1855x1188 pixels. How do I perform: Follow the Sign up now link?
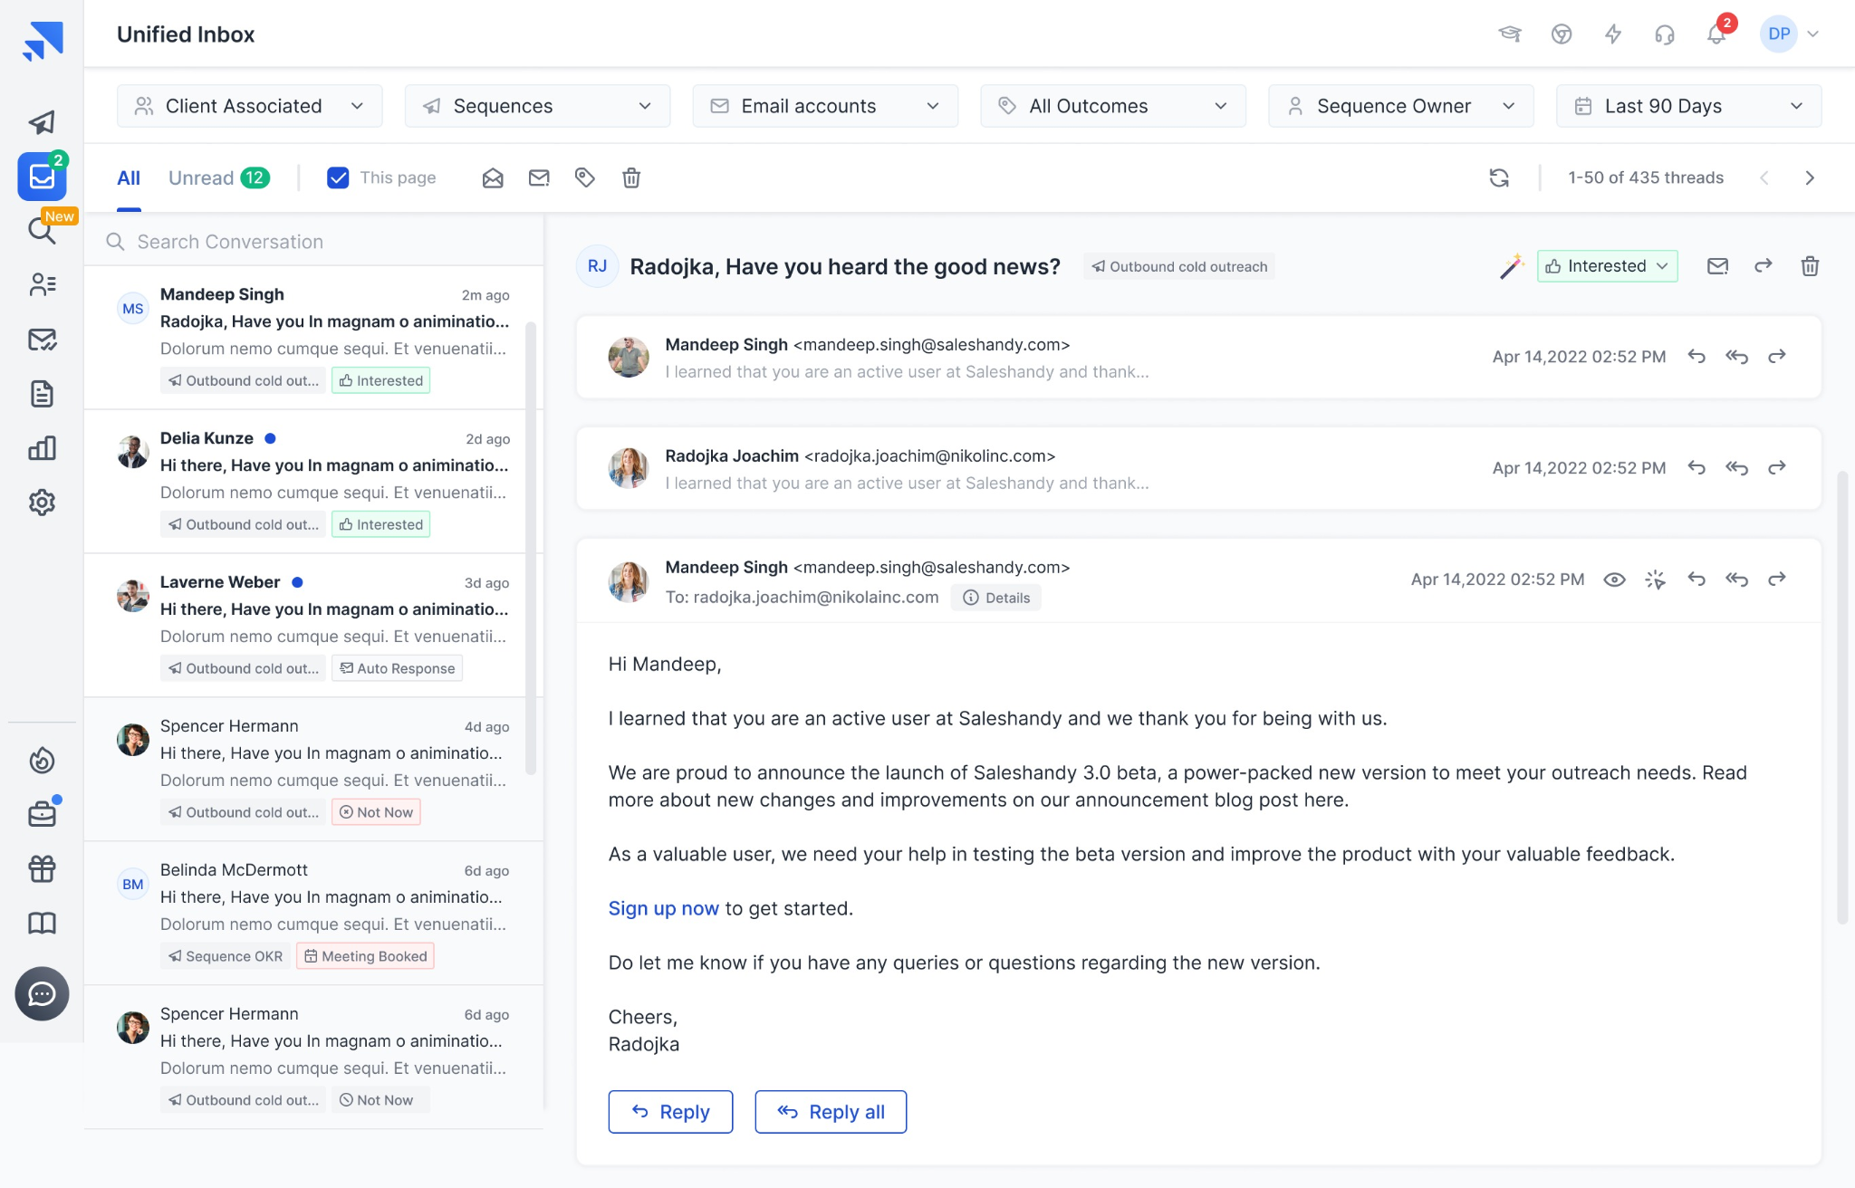[663, 908]
